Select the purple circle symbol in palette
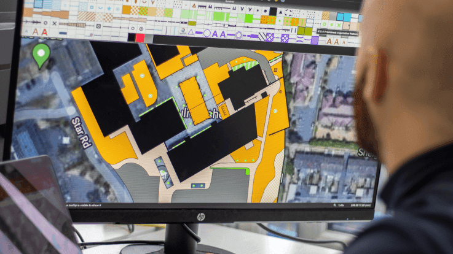This screenshot has width=453, height=254. pyautogui.click(x=206, y=34)
